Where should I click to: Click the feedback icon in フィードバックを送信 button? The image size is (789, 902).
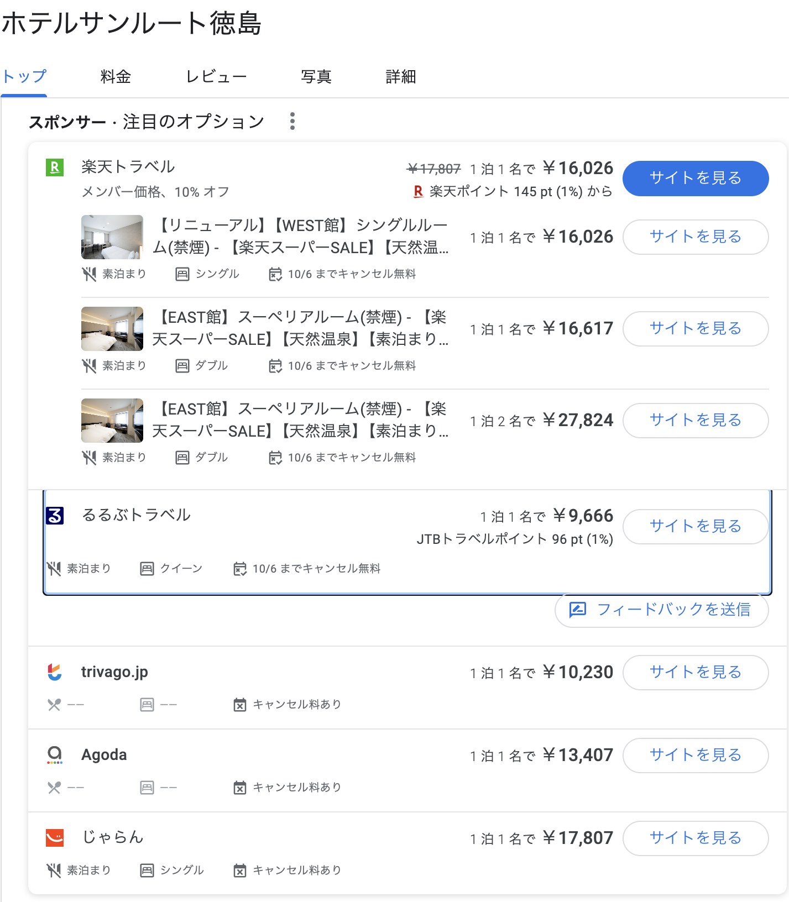click(578, 610)
